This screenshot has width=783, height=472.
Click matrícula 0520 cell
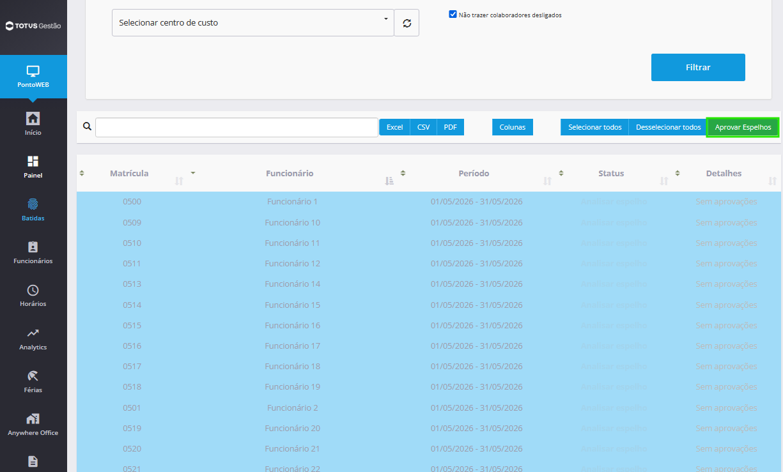click(x=132, y=448)
